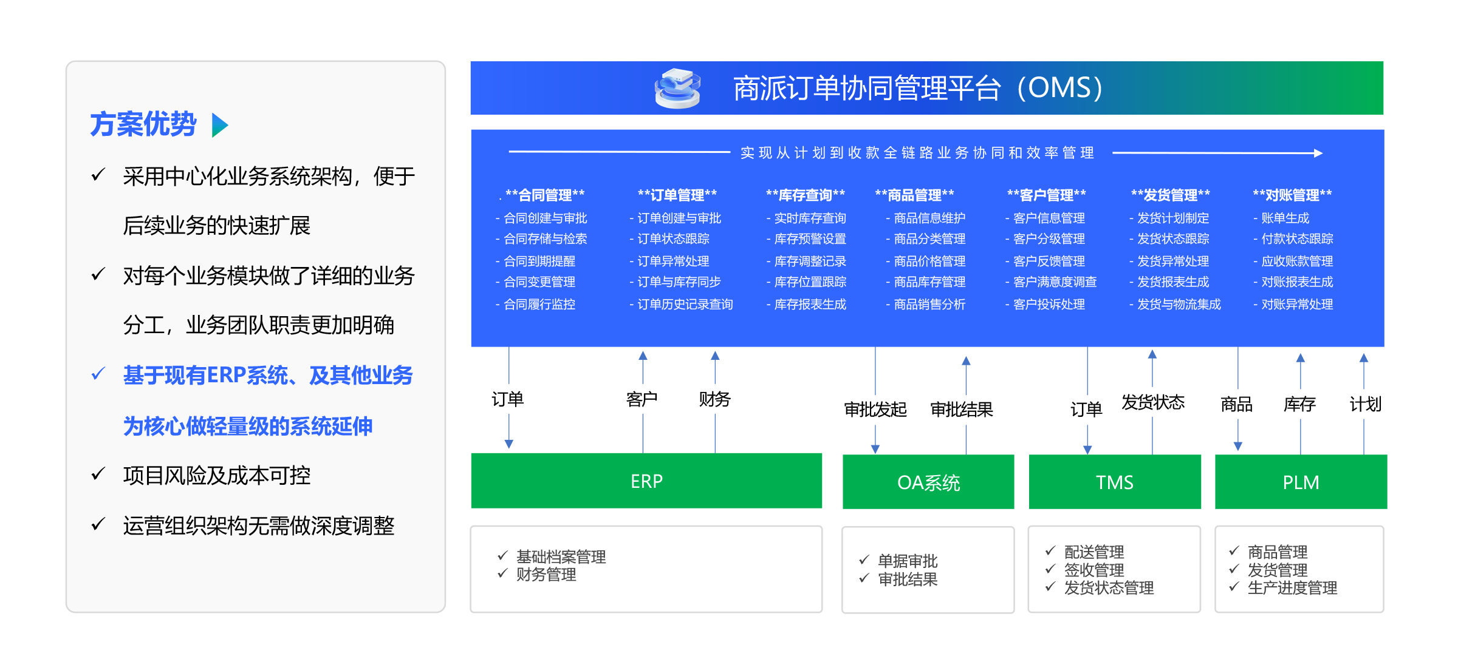Click 客户满意度调查 item

pos(1051,282)
